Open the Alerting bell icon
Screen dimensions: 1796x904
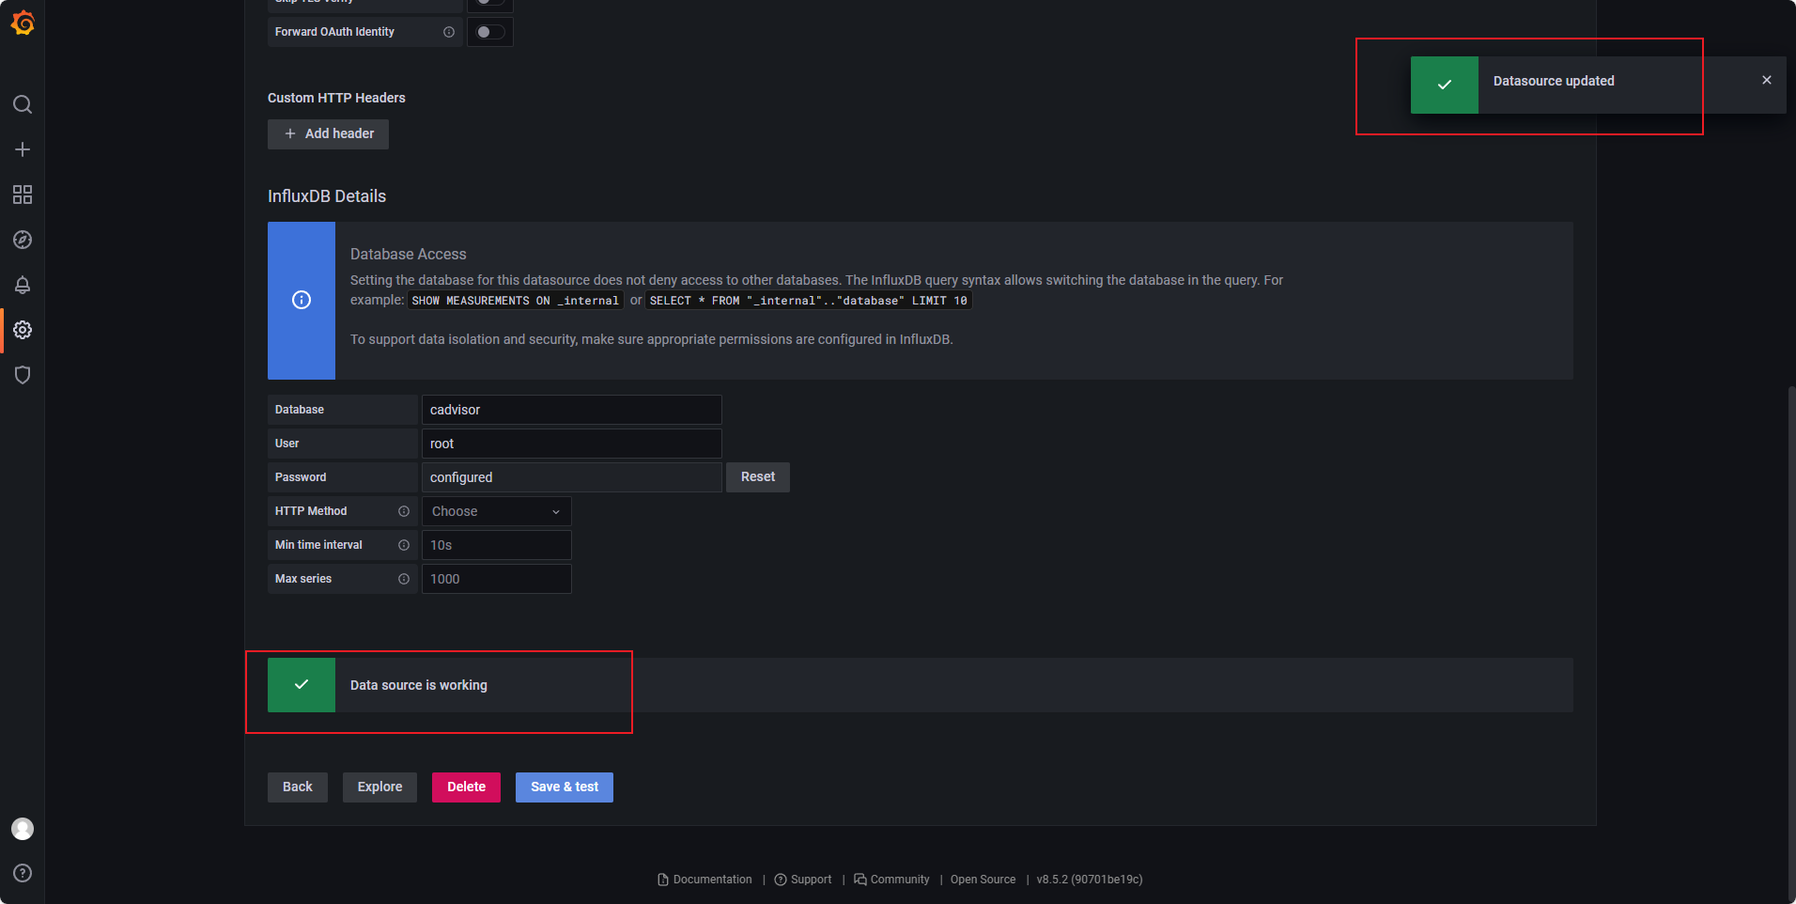tap(23, 285)
